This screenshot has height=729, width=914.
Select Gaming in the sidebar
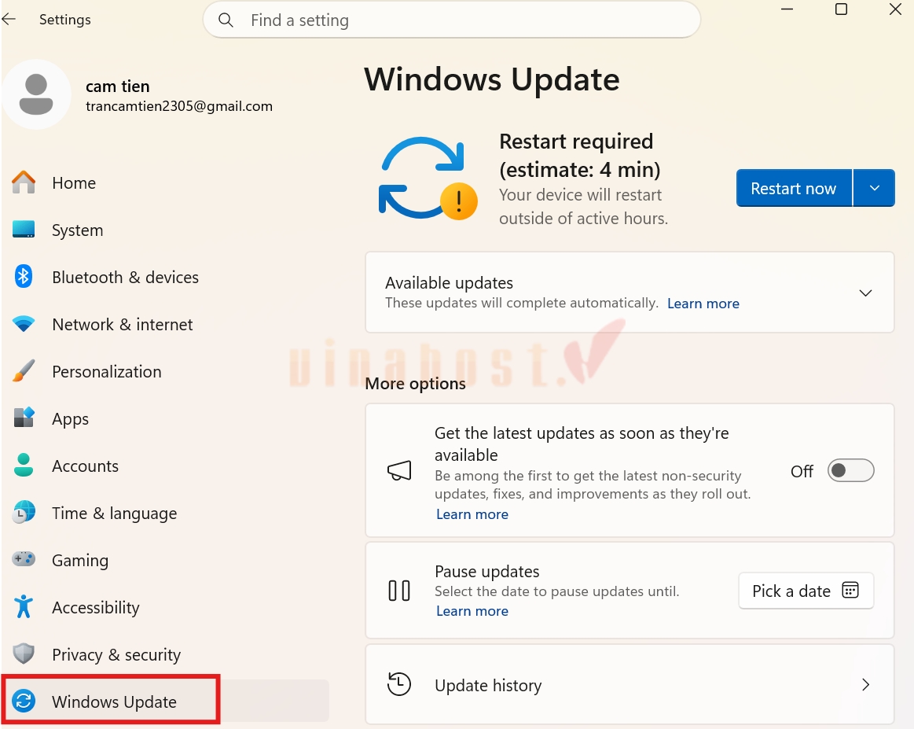[80, 561]
